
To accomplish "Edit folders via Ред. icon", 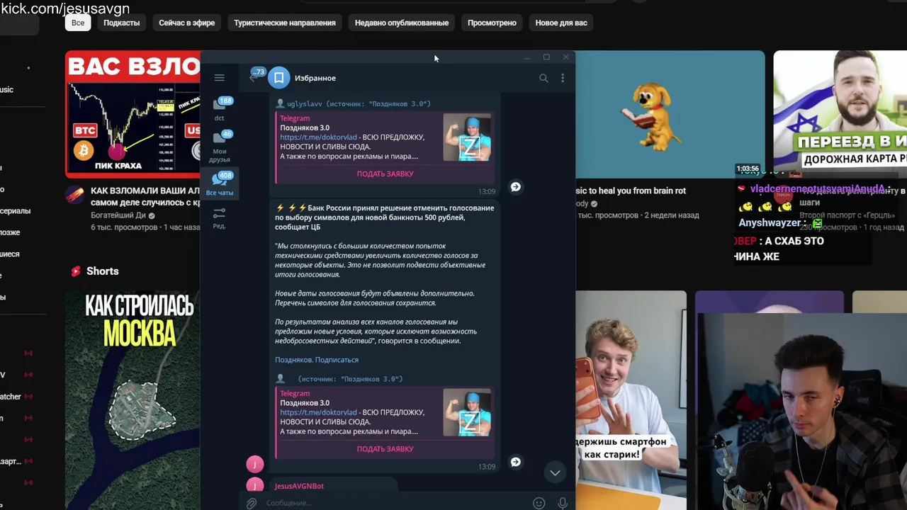I will [x=220, y=217].
